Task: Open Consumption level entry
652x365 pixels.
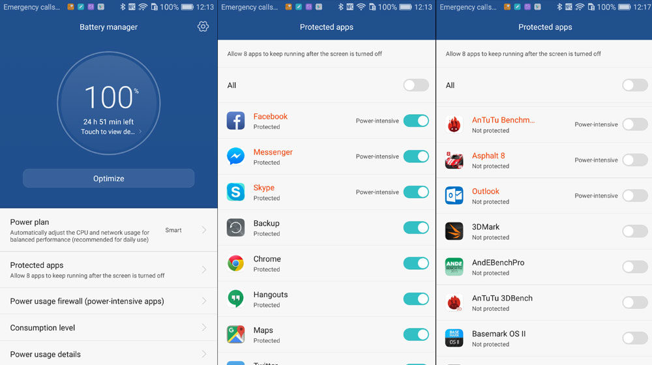Action: click(x=108, y=328)
